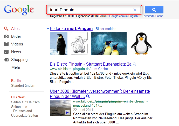Filter by Seiten auf Deutsch

(x=25, y=102)
